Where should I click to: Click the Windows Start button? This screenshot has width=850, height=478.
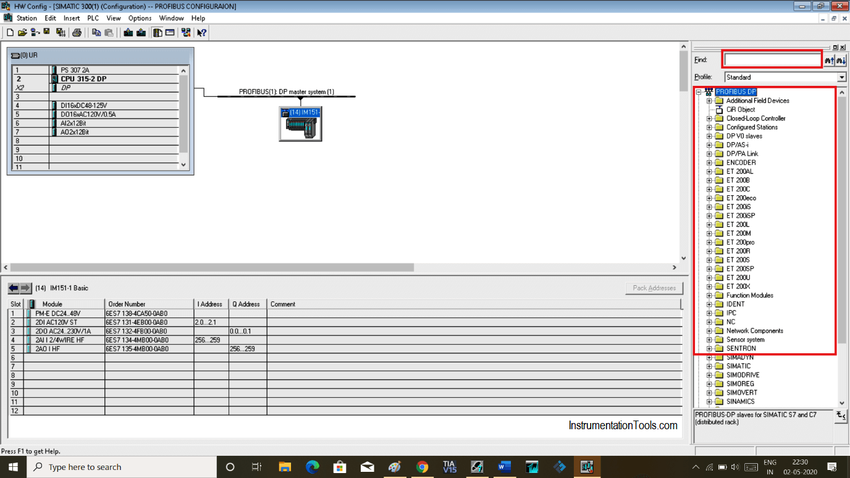(x=13, y=467)
